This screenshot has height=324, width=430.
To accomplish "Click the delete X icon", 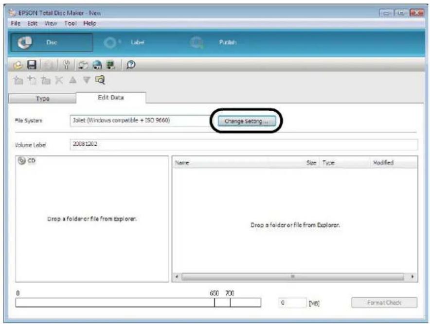I will (59, 80).
